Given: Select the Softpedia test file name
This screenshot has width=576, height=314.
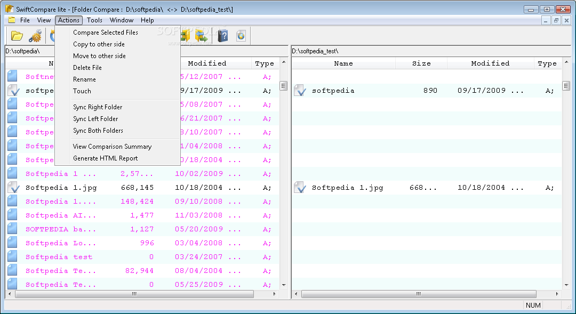Looking at the screenshot, I should 59,257.
